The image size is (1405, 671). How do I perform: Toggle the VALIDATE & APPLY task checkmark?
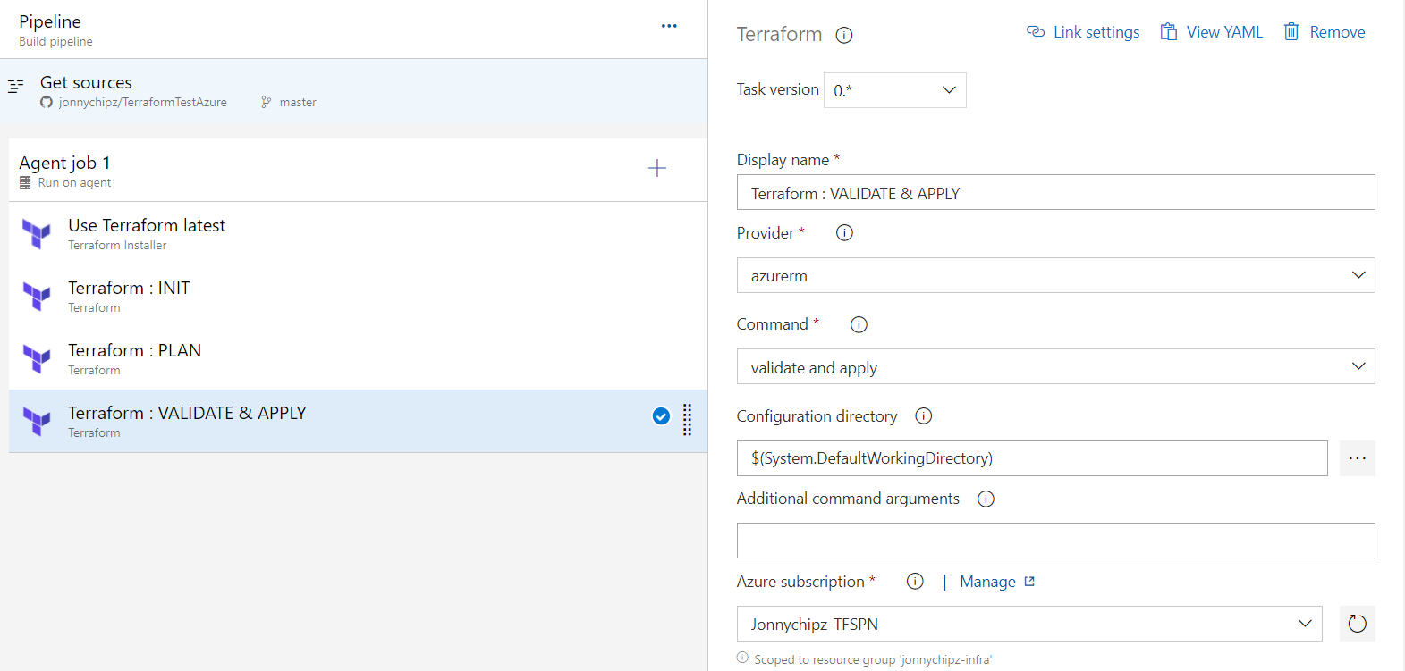click(661, 416)
